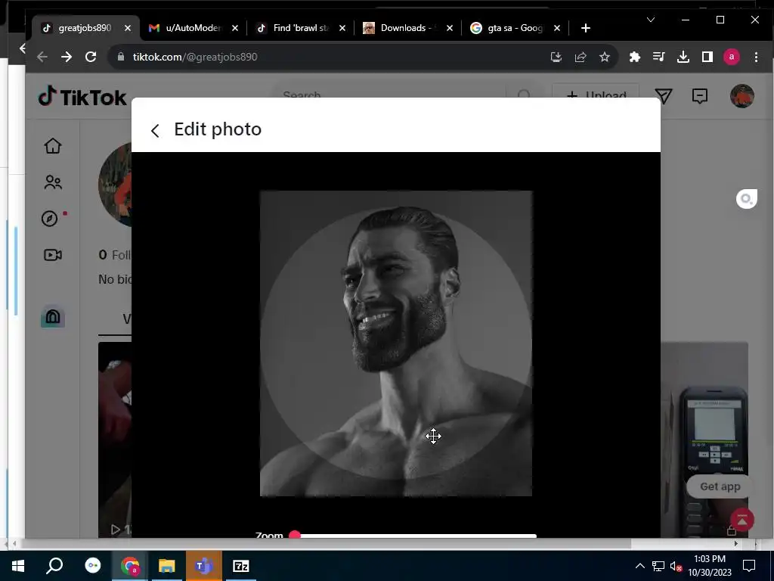Image resolution: width=774 pixels, height=581 pixels.
Task: Open the LIVE video camera icon
Action: 53,255
